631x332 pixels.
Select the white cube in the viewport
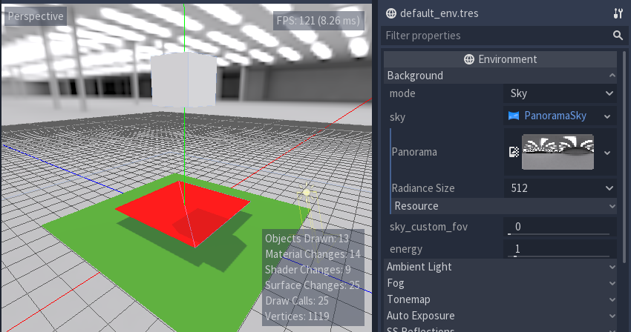[x=183, y=79]
